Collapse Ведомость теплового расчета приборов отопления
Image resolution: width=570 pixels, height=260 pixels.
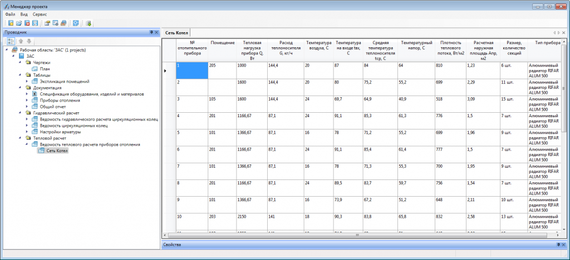tap(27, 144)
